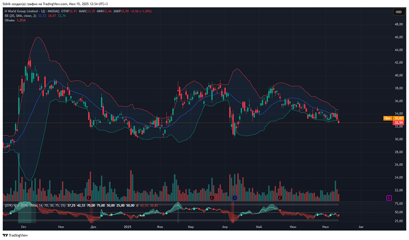
Task: Select the BB (20, SMA, close, 2) indicator legend
Action: [20, 16]
